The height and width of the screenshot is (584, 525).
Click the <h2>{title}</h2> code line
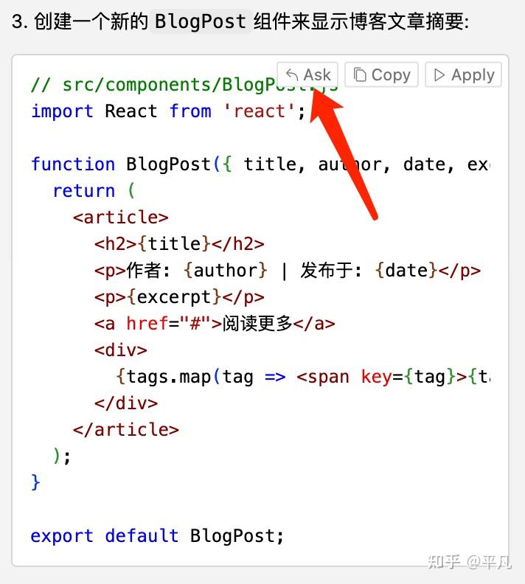pos(179,243)
